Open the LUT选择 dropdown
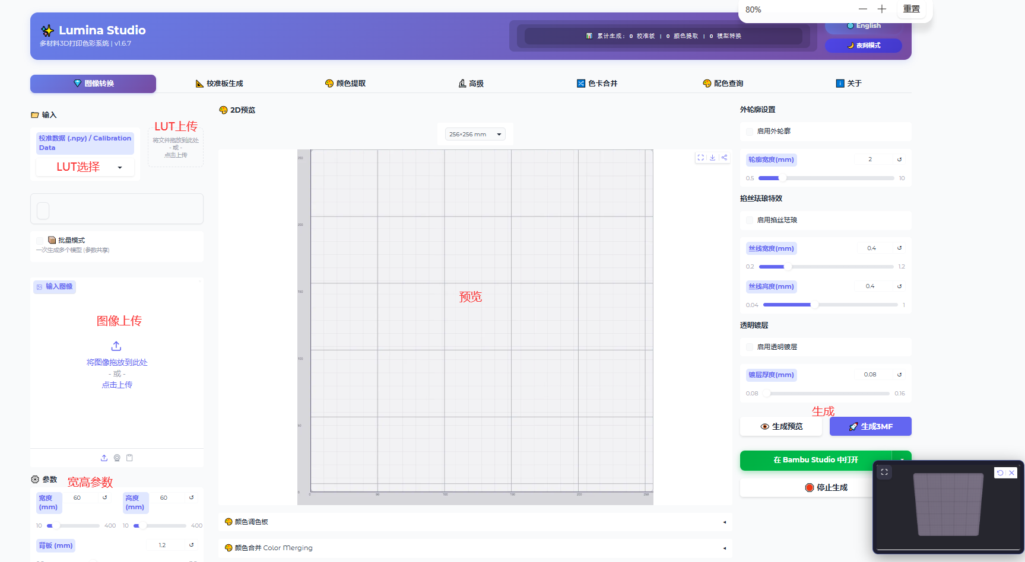The width and height of the screenshot is (1025, 562). (85, 167)
